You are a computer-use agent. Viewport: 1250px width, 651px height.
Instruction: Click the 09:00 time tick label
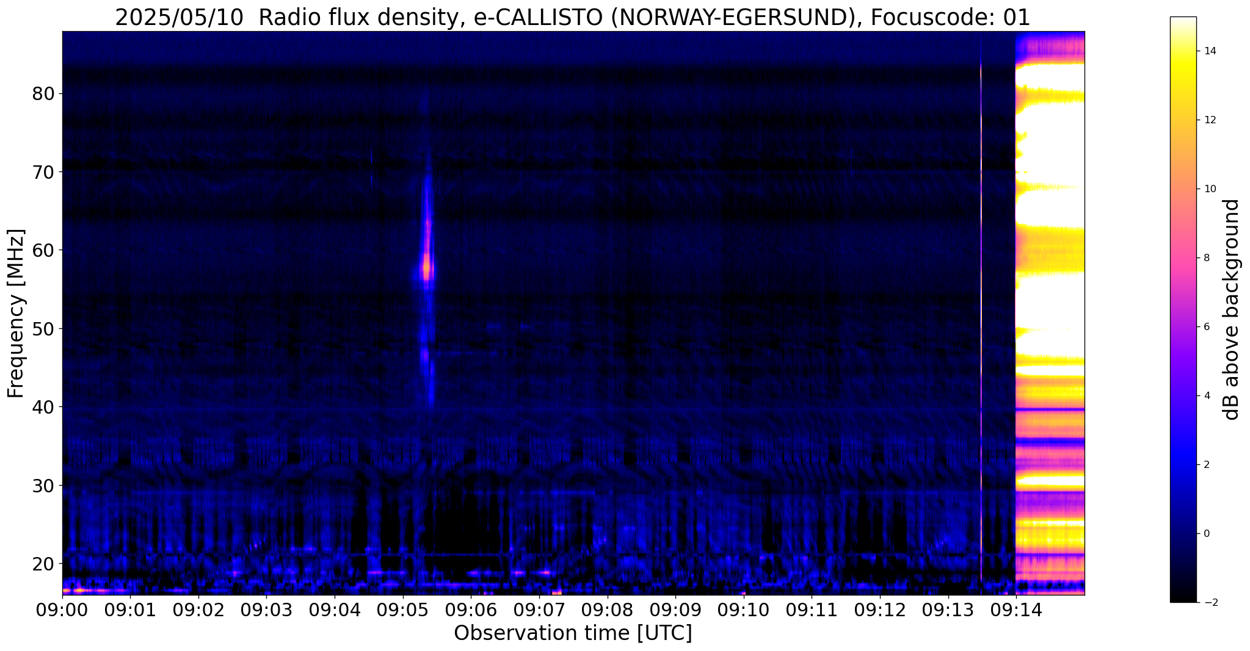tap(62, 609)
